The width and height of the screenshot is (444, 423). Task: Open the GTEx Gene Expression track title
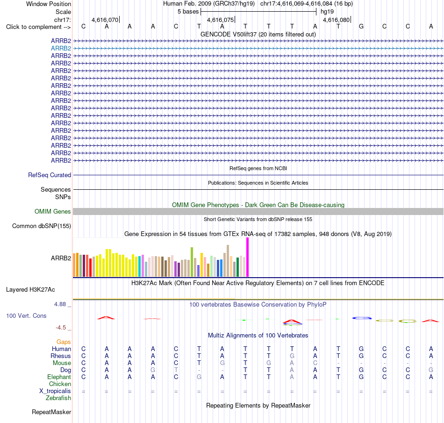click(258, 234)
